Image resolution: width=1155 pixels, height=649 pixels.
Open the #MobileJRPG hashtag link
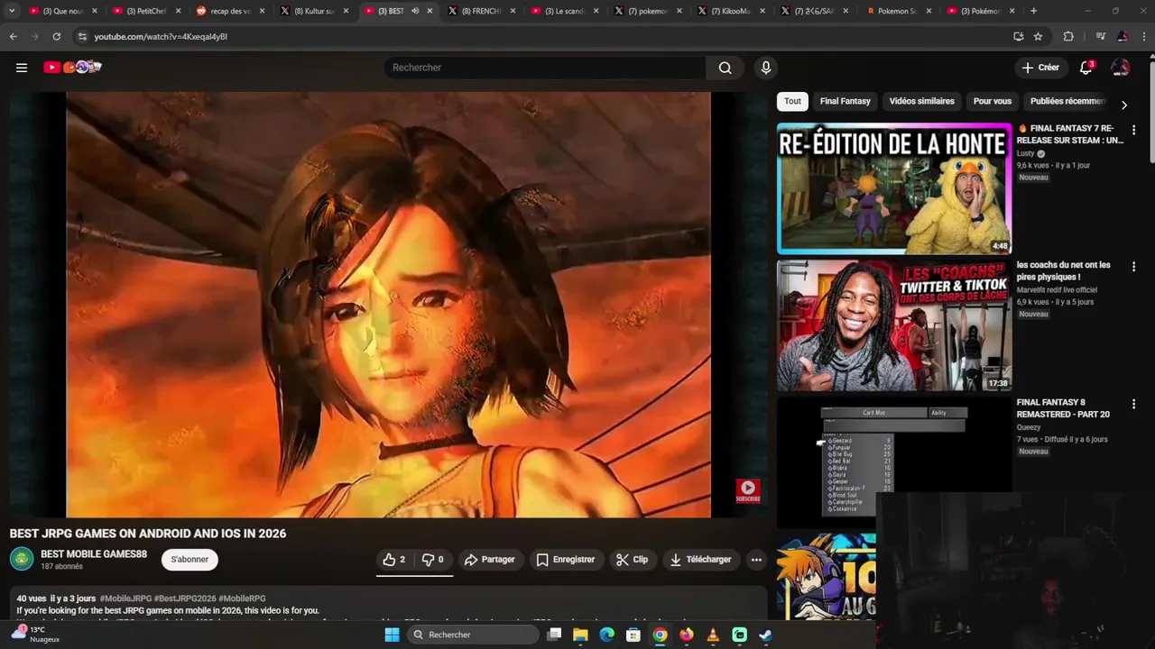point(125,599)
